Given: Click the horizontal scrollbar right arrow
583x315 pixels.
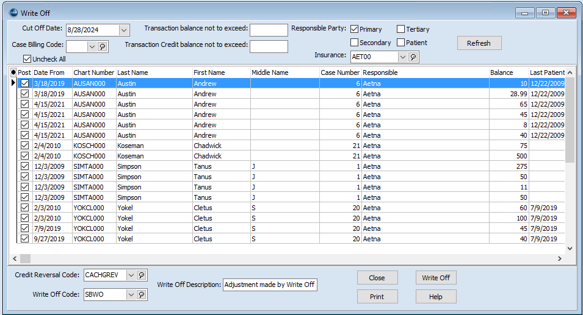Looking at the screenshot, I should [560, 258].
